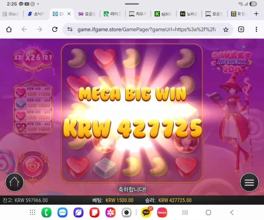The height and width of the screenshot is (220, 264).
Task: Switch to the 50 오공슬 tab
Action: click(x=87, y=14)
